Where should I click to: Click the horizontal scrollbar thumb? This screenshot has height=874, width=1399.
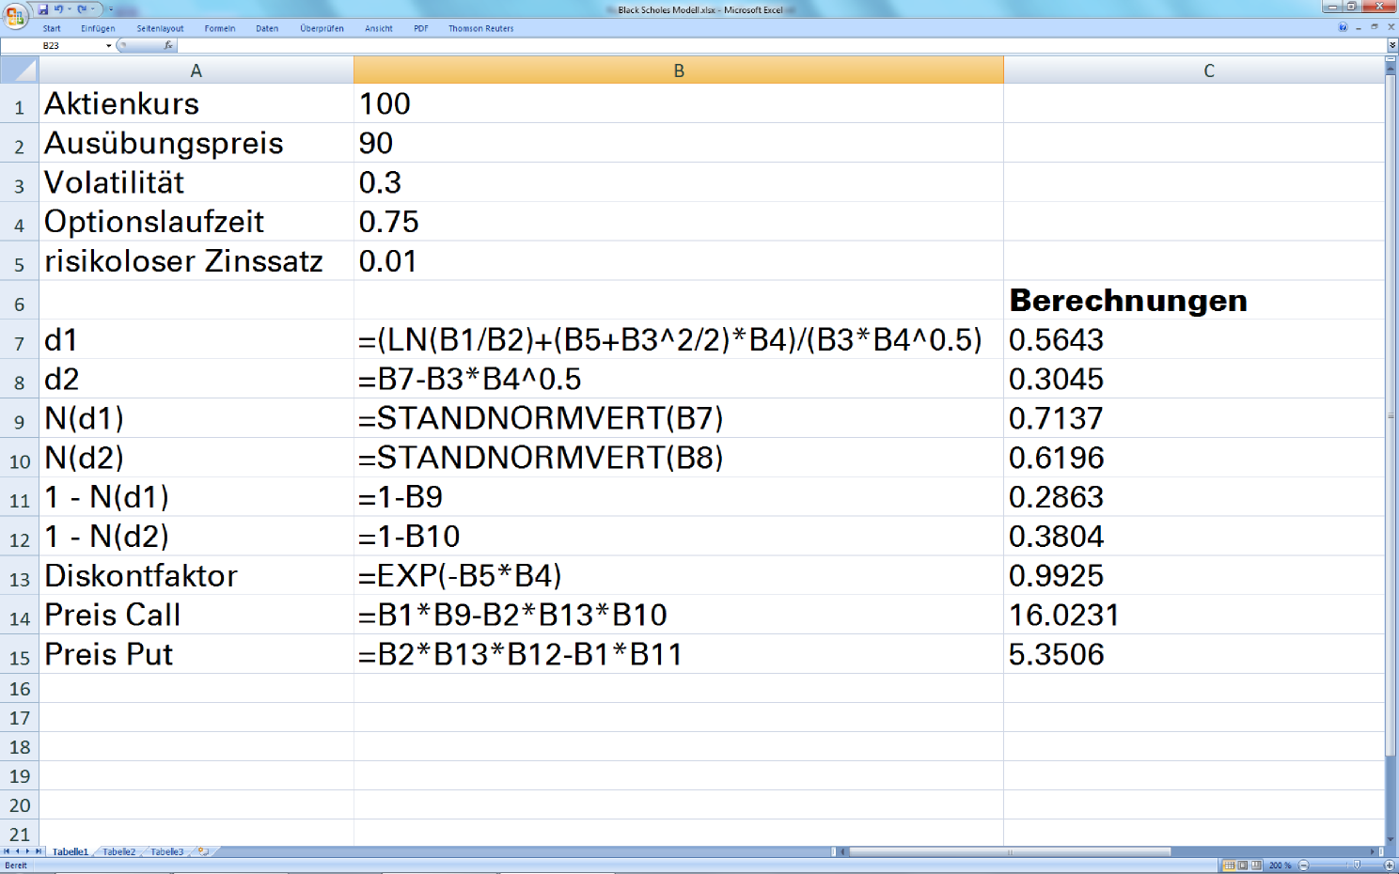point(1010,851)
